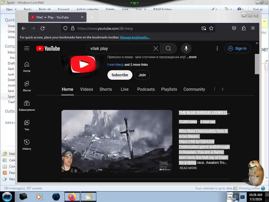The width and height of the screenshot is (269, 202).
Task: Click the Join membership button
Action: click(142, 75)
